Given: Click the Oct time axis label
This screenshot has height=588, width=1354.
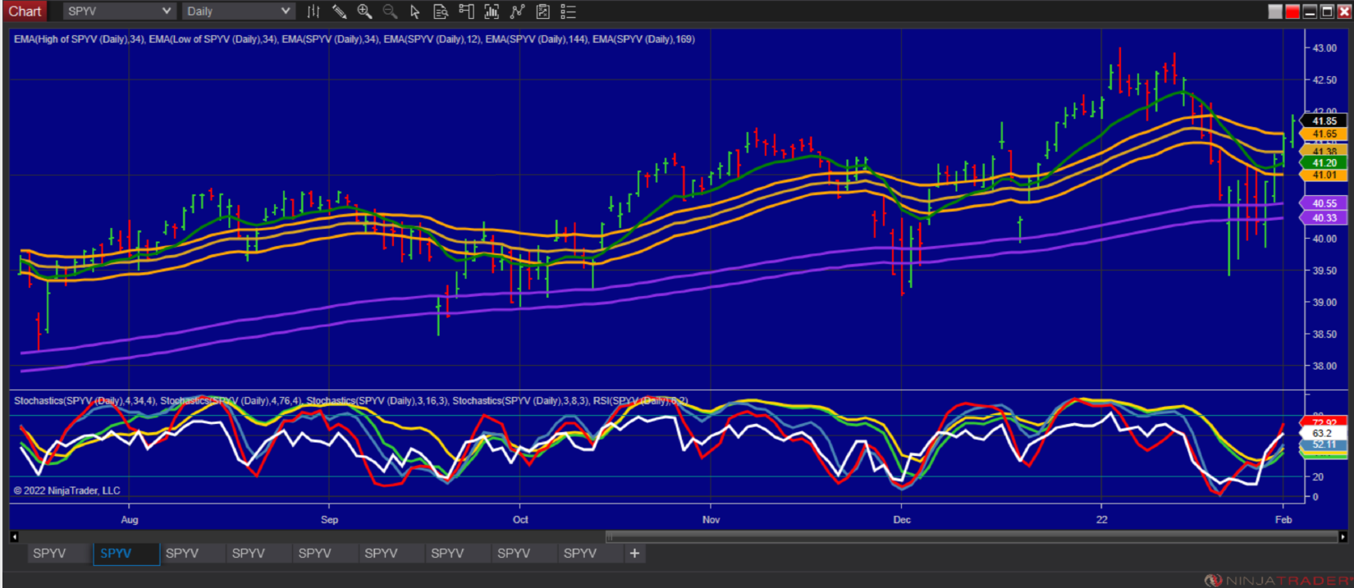Looking at the screenshot, I should point(520,520).
